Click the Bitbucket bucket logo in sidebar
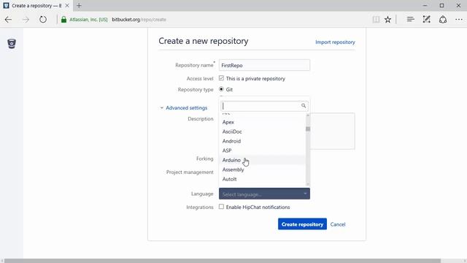 coord(12,44)
